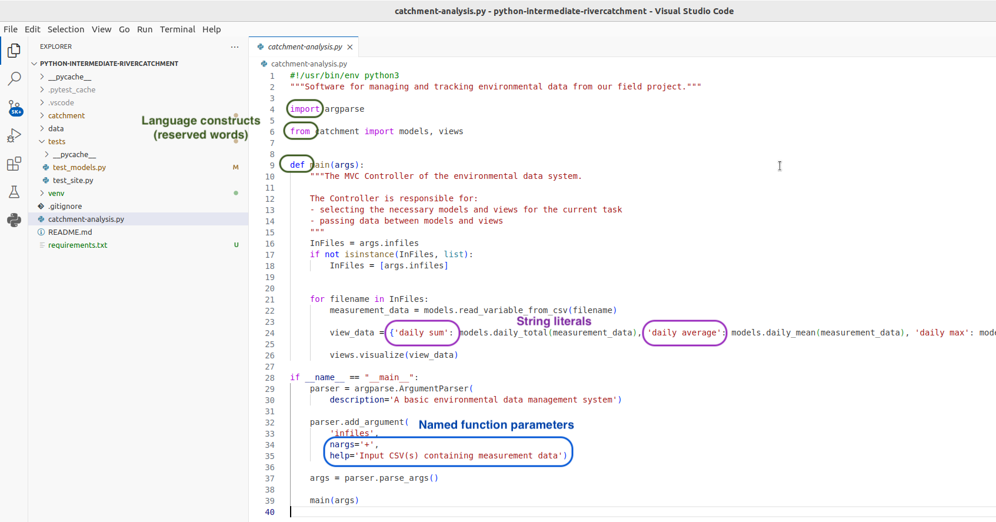This screenshot has width=996, height=522.
Task: Click the 'def' keyword on line 9
Action: coord(297,165)
